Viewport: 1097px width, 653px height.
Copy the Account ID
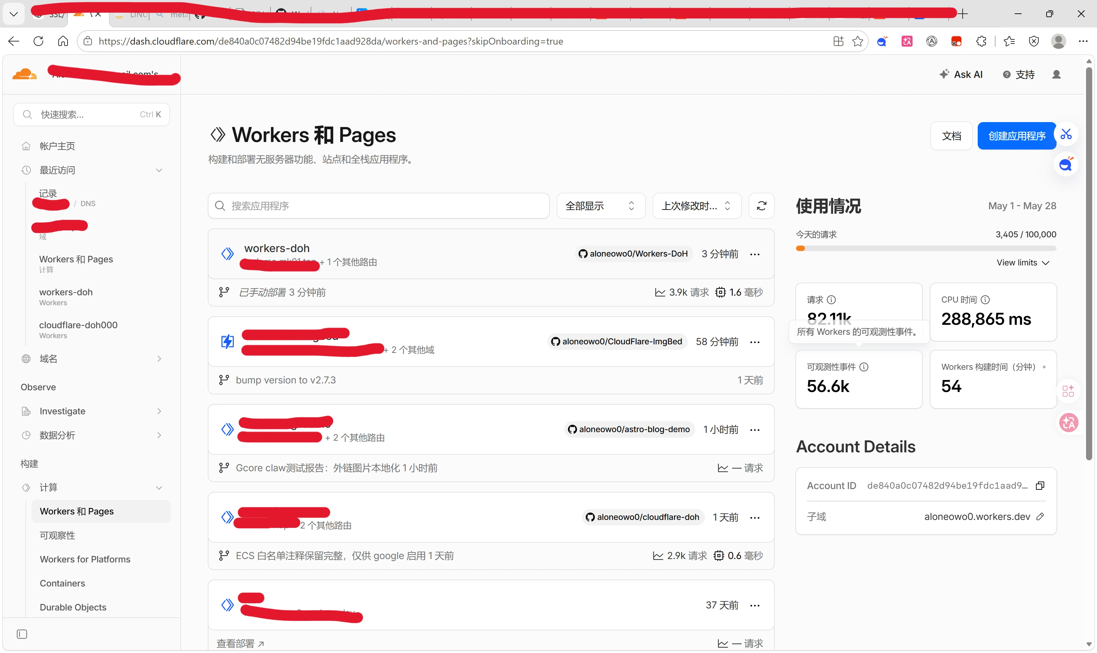coord(1040,486)
